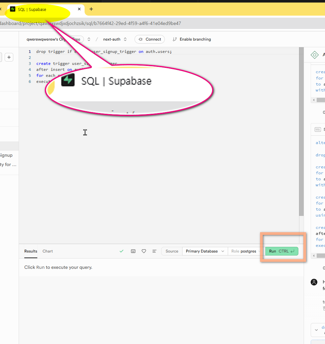Expand the next-auth project switcher
Viewport: 325px width, 344px height.
[115, 39]
